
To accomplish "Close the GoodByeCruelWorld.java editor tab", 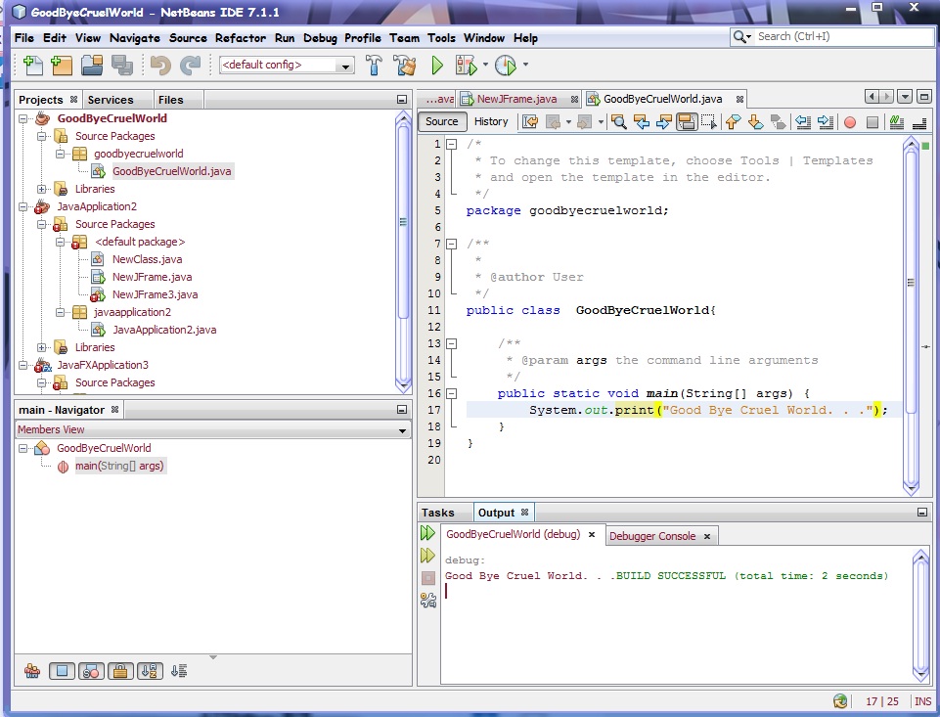I will pos(739,99).
